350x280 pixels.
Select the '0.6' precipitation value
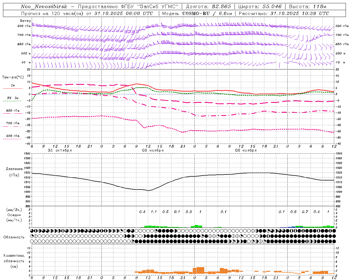pyautogui.click(x=293, y=212)
